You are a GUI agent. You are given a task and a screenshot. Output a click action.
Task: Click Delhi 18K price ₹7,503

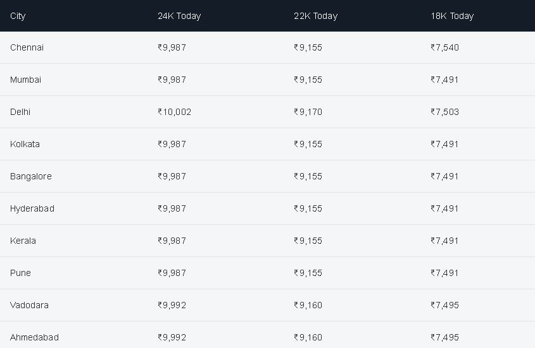pos(444,112)
